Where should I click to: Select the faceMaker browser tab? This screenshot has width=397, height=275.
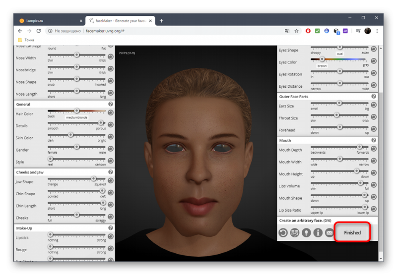[120, 21]
